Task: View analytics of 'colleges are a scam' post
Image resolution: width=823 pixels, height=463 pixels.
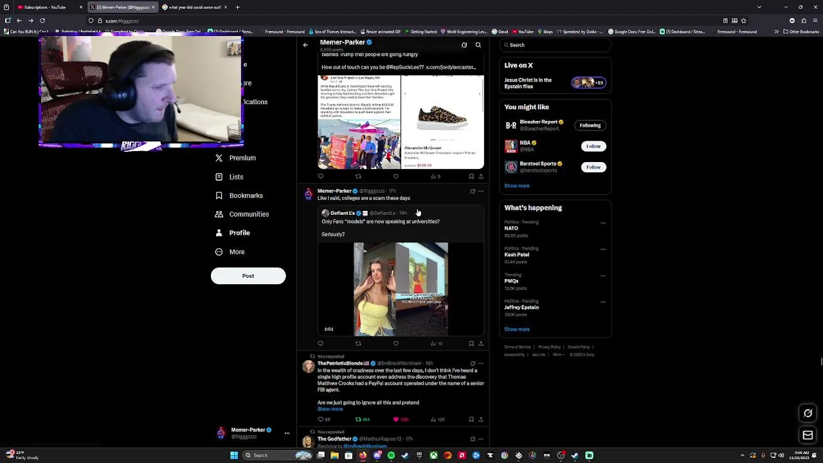Action: [436, 343]
